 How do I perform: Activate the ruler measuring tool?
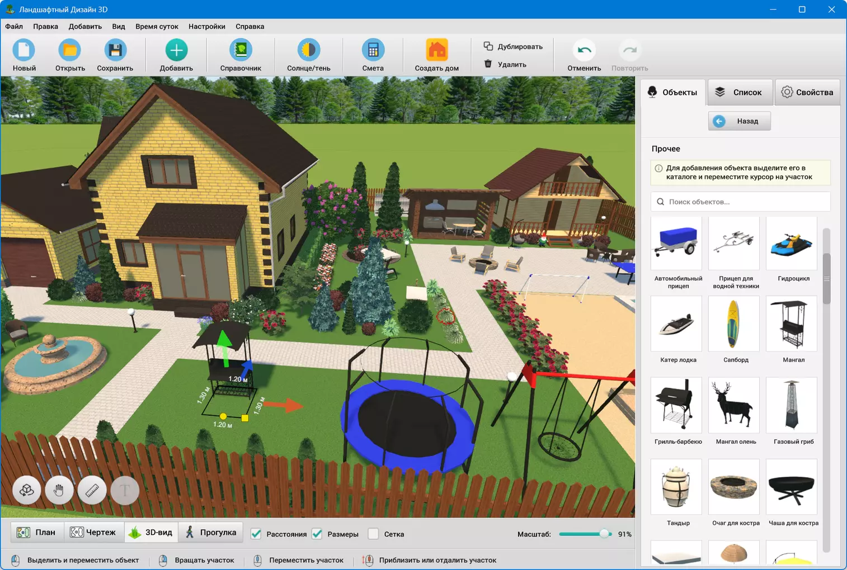tap(92, 490)
